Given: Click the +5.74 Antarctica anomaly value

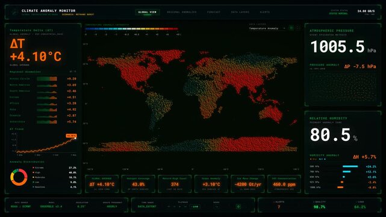Looking at the screenshot, I should click(72, 122).
